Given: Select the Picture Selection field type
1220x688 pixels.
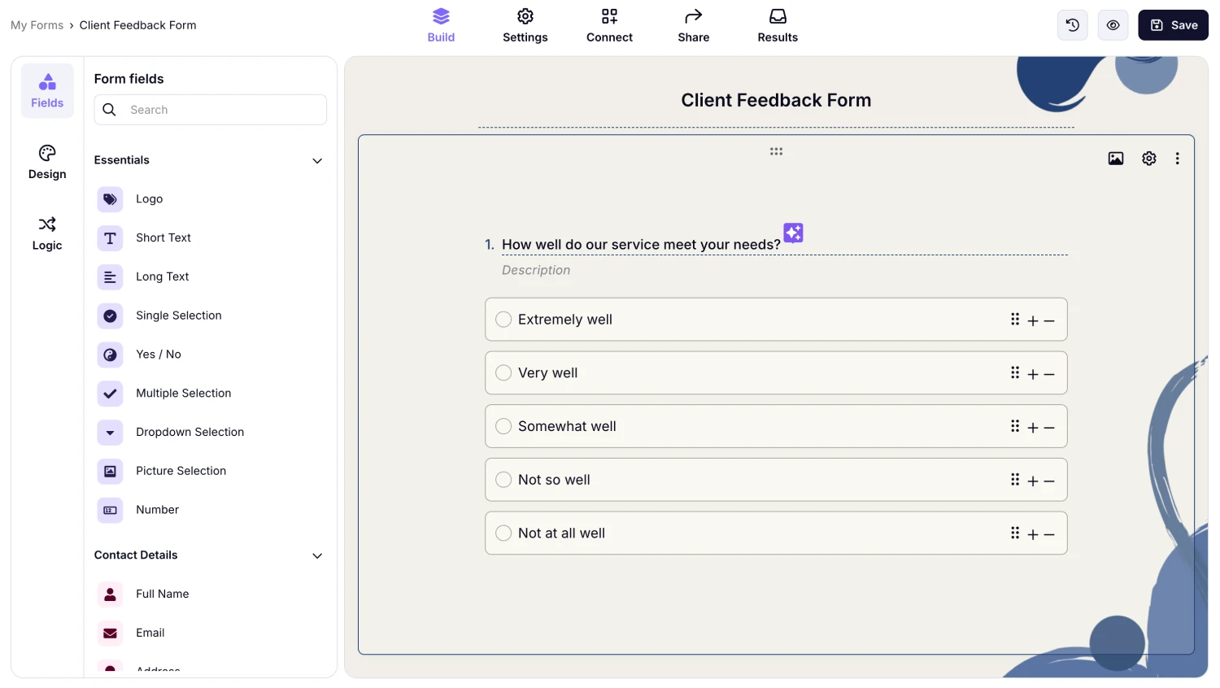Looking at the screenshot, I should pyautogui.click(x=181, y=471).
